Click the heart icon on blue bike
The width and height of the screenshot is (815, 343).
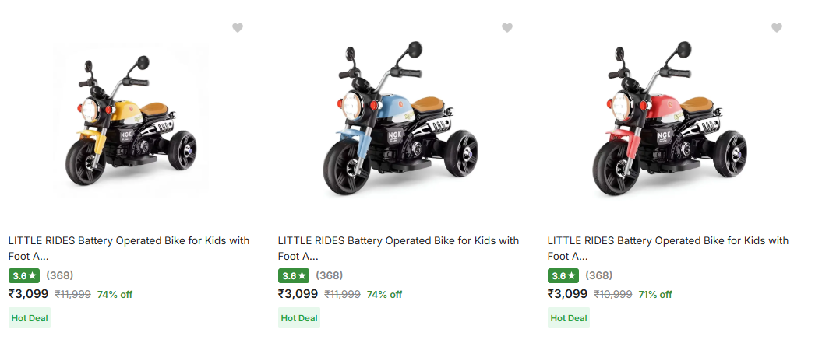point(507,28)
